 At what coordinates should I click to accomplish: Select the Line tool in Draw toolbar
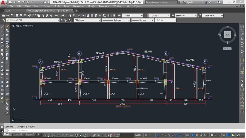(x=2, y=27)
